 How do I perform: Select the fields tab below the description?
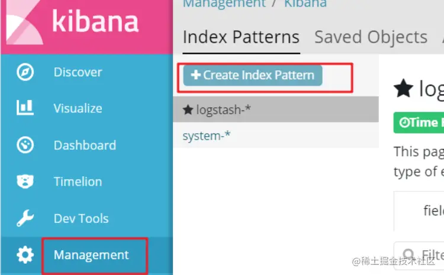tap(433, 211)
